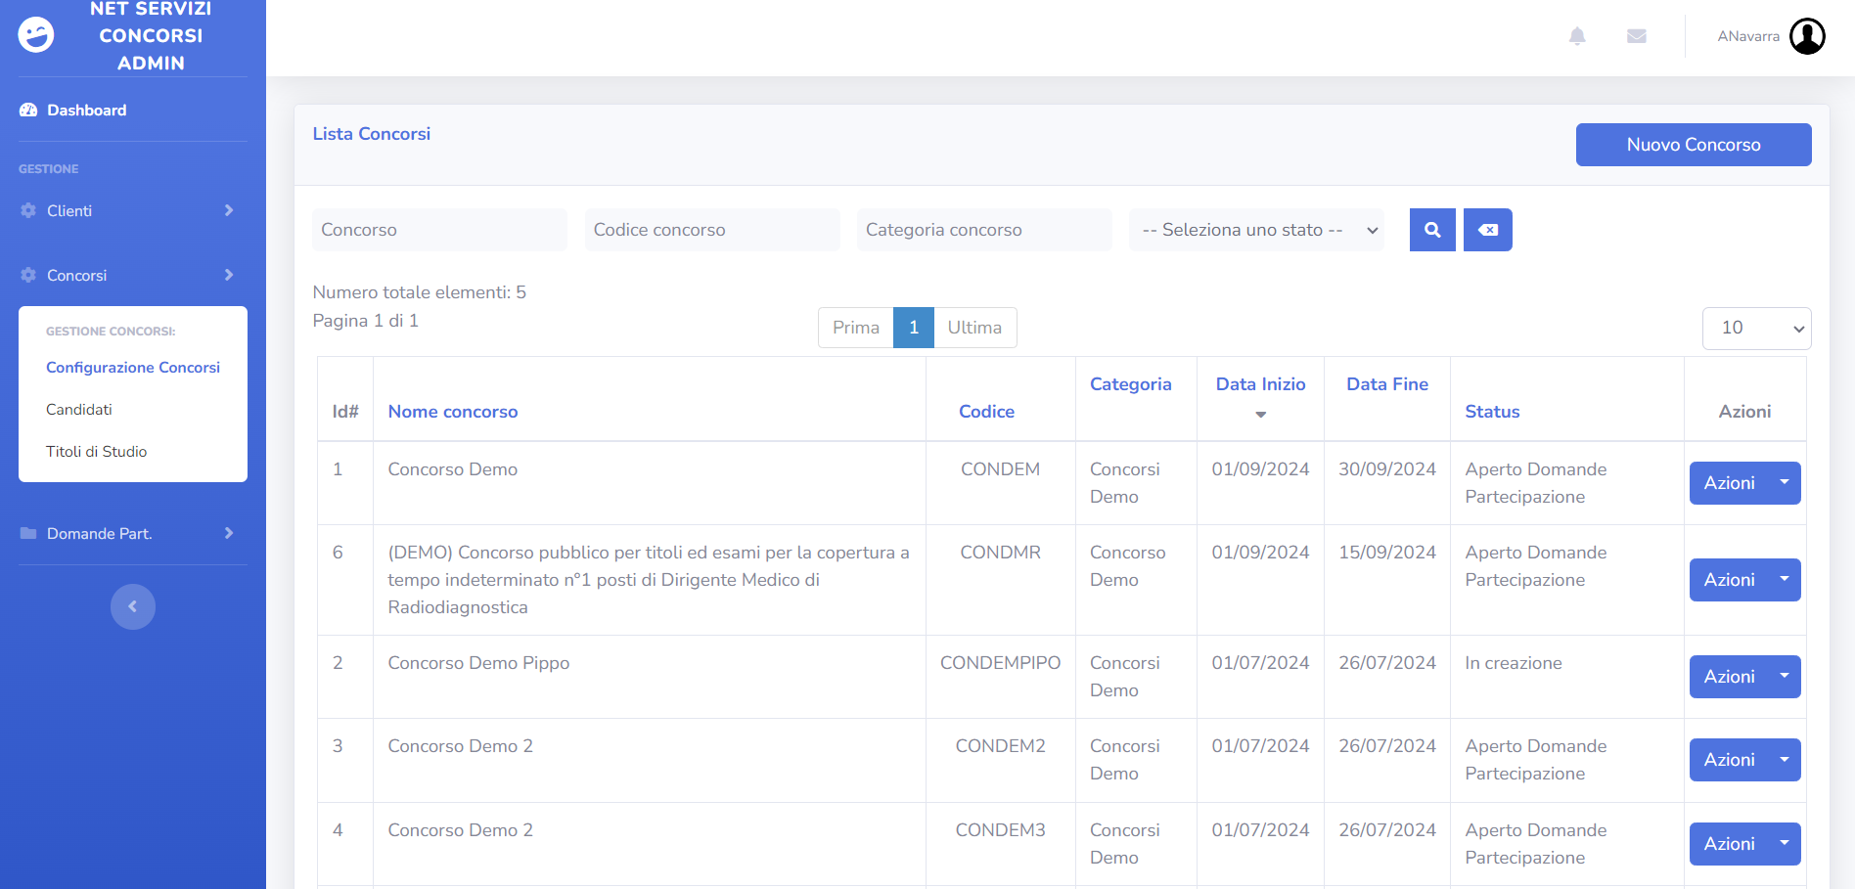
Task: Sort by Categoria column
Action: click(x=1131, y=384)
